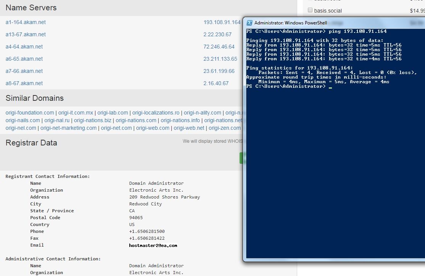Click IP address 193.108.91.164 in Name Servers
425x276 pixels.
pyautogui.click(x=222, y=22)
